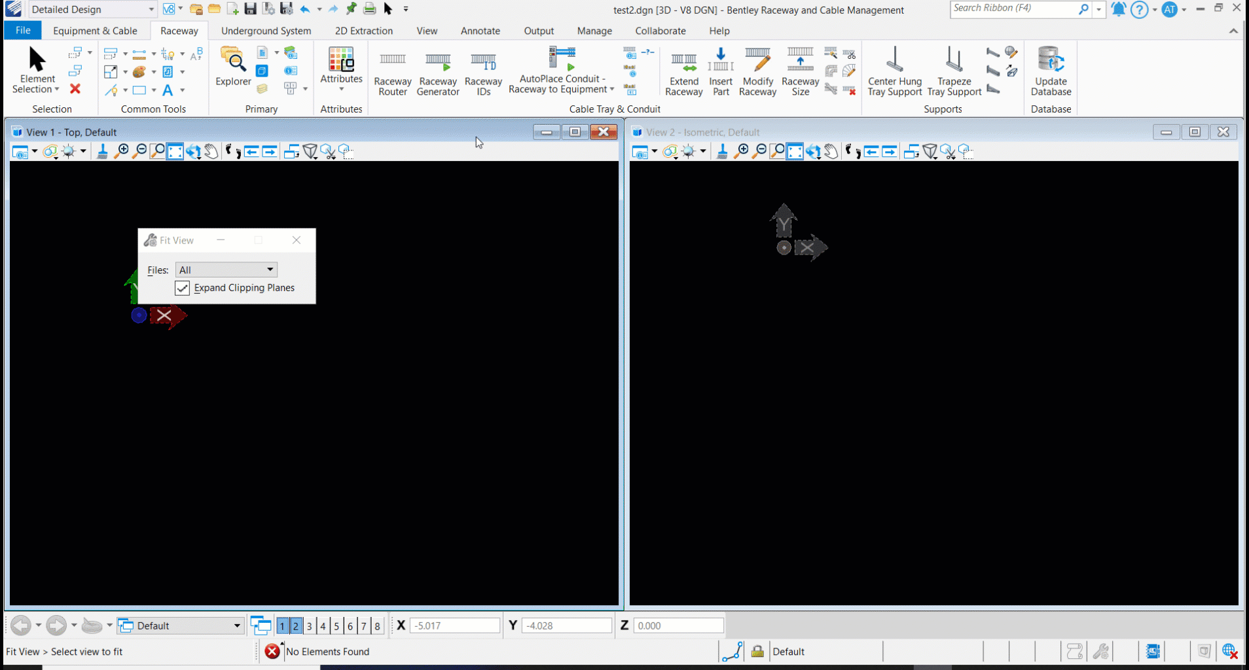1249x670 pixels.
Task: Click the File backstage button
Action: click(23, 31)
